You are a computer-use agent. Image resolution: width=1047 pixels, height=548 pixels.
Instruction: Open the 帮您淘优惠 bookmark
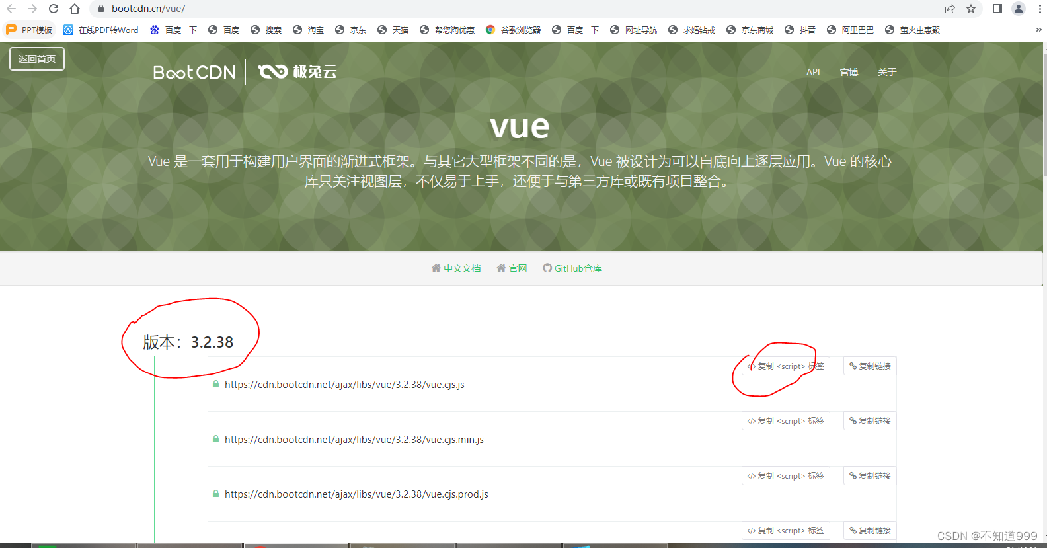447,30
